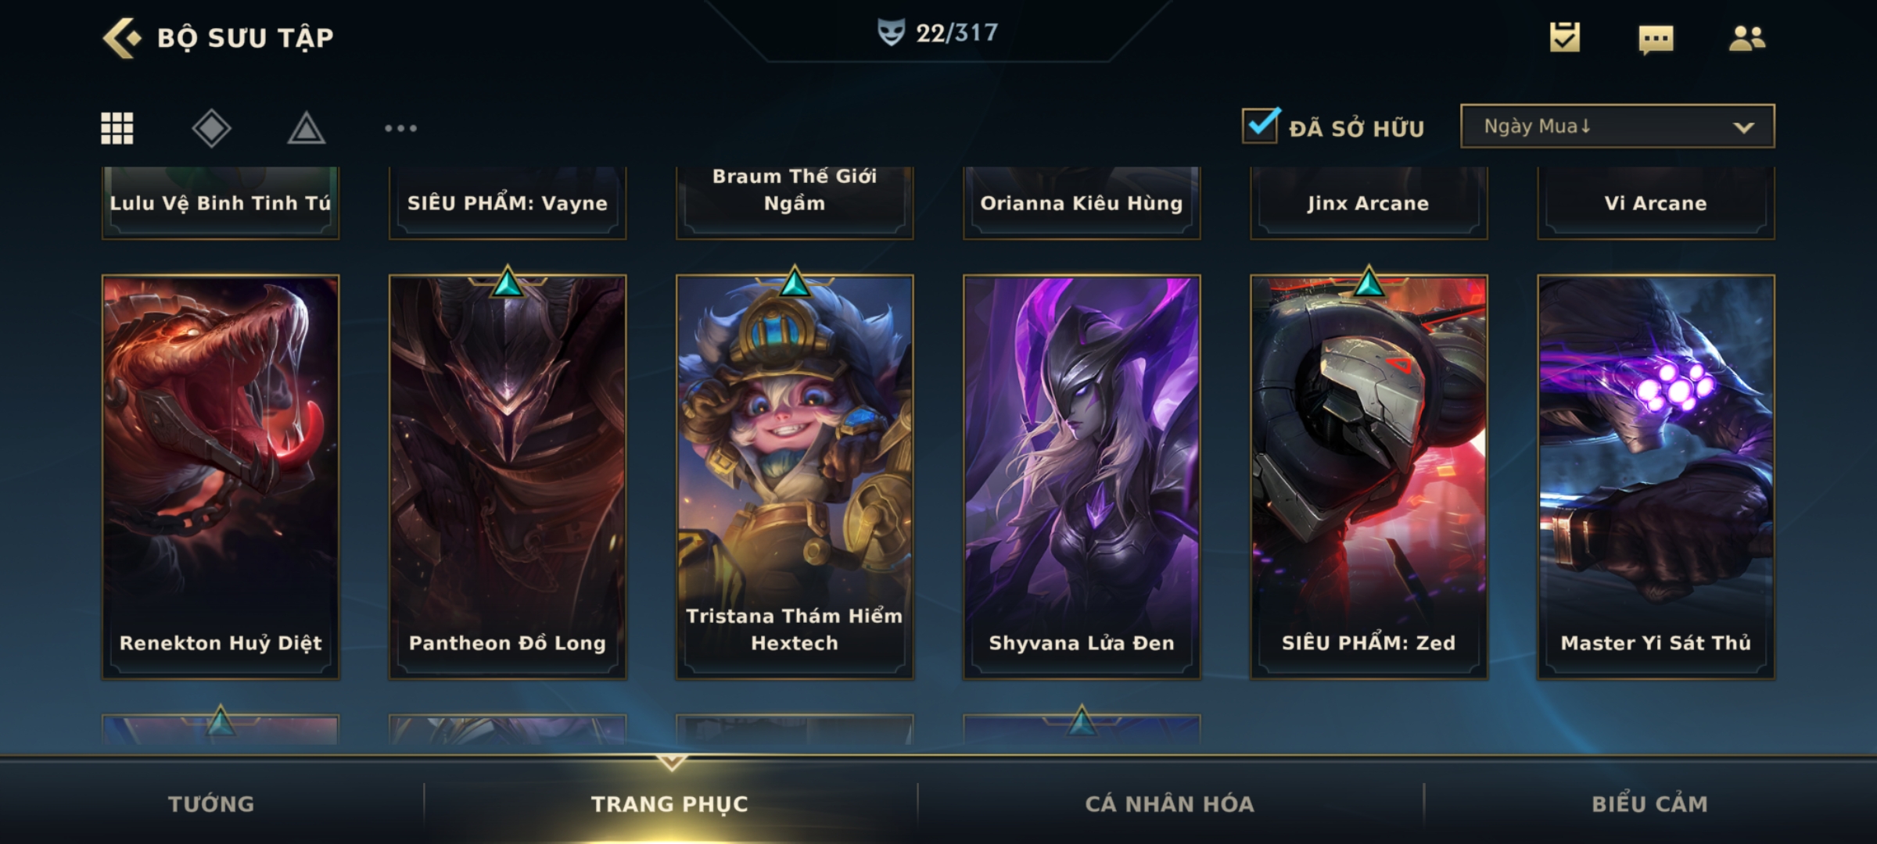Filter skins by the triangle icon

306,128
